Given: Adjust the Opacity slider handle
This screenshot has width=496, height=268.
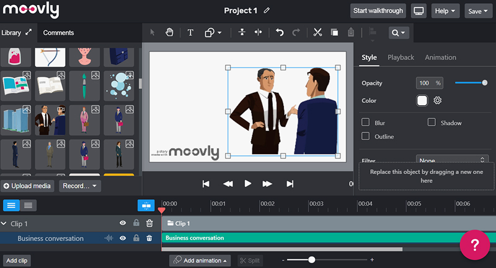Looking at the screenshot, I should click(485, 83).
